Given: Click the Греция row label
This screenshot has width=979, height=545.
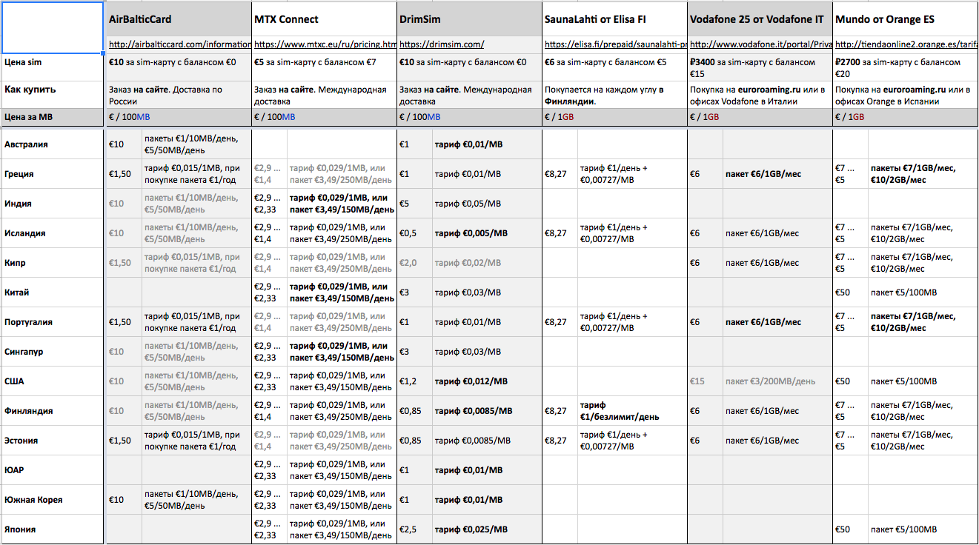Looking at the screenshot, I should point(52,174).
